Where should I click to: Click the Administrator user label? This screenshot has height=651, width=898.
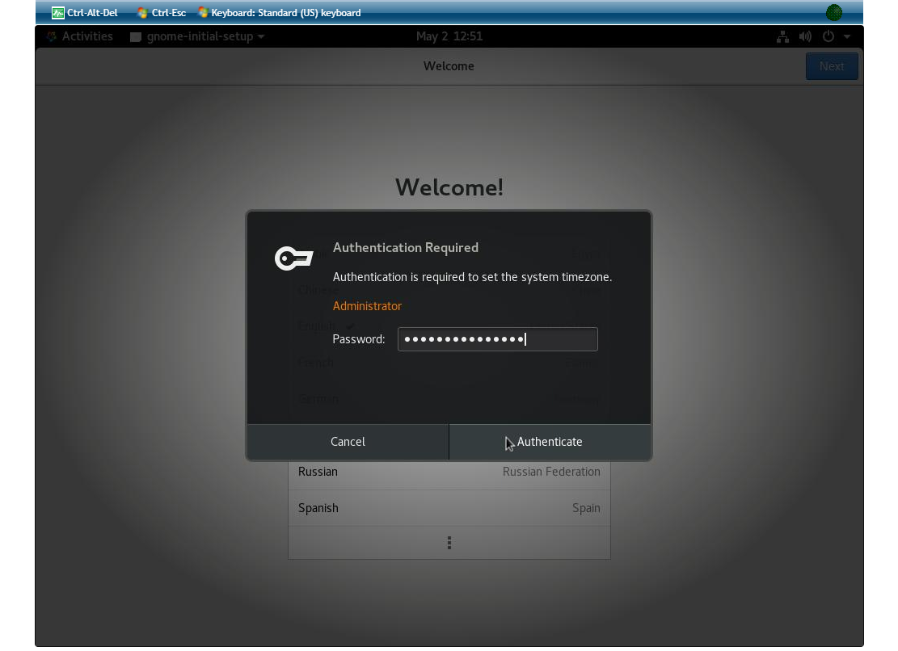click(367, 306)
